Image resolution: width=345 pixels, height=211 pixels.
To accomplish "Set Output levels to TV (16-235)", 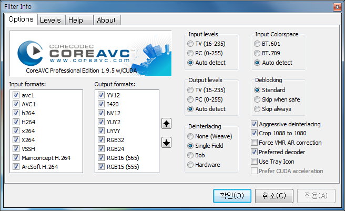I will point(190,90).
